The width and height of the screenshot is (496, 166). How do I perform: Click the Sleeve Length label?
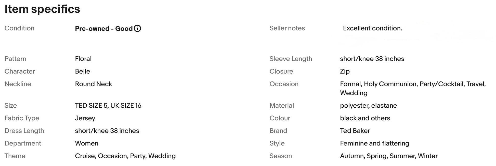[291, 59]
